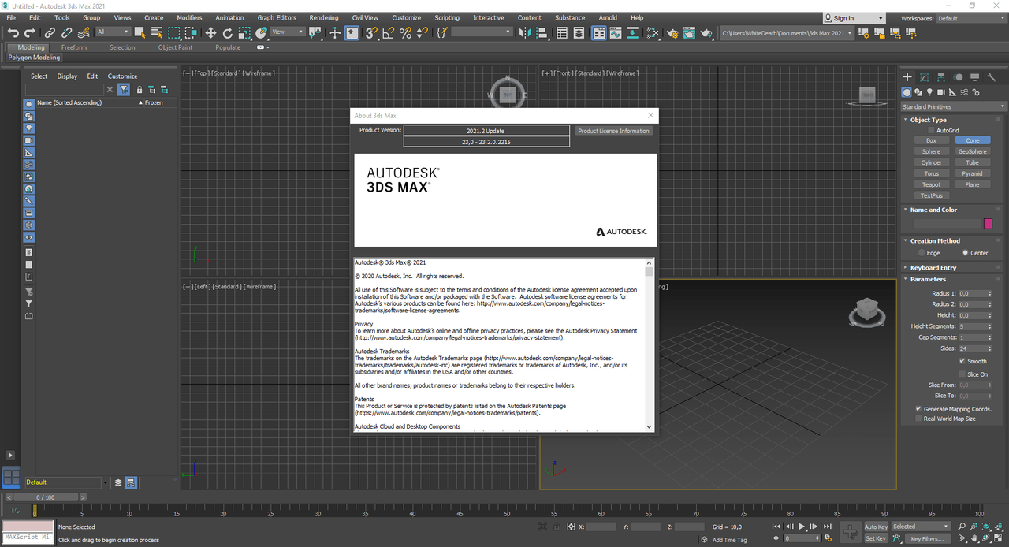
Task: Click the Play Animation button
Action: [802, 526]
